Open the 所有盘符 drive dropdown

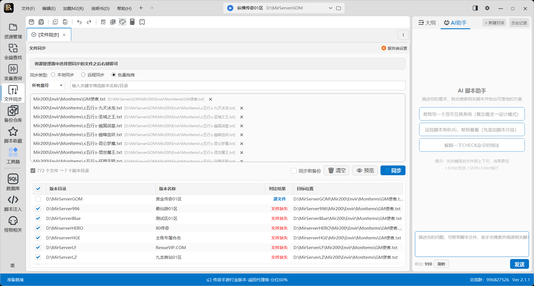47,86
